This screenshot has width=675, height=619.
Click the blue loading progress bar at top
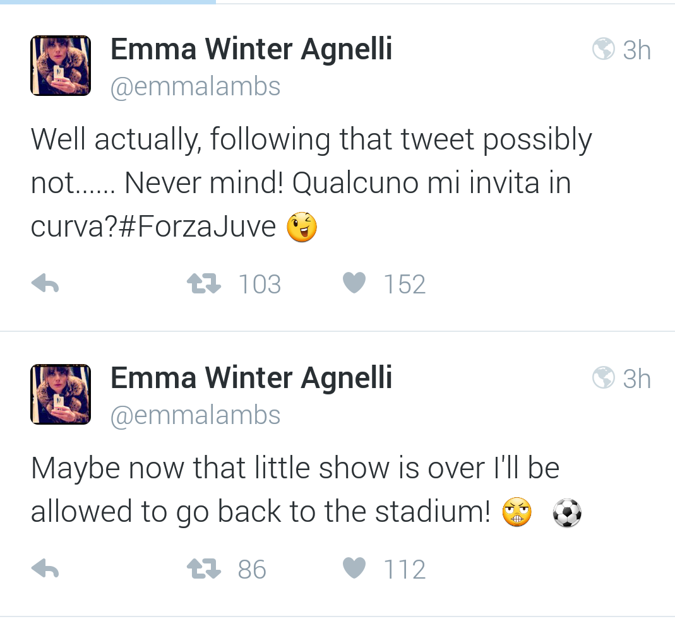(x=107, y=2)
